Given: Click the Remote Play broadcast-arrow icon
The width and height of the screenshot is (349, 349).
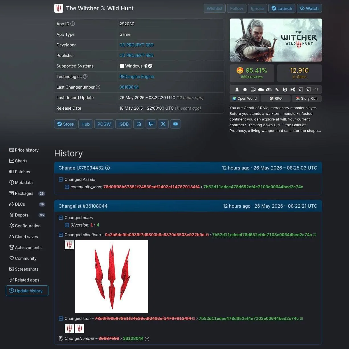Looking at the screenshot, I should point(293,89).
